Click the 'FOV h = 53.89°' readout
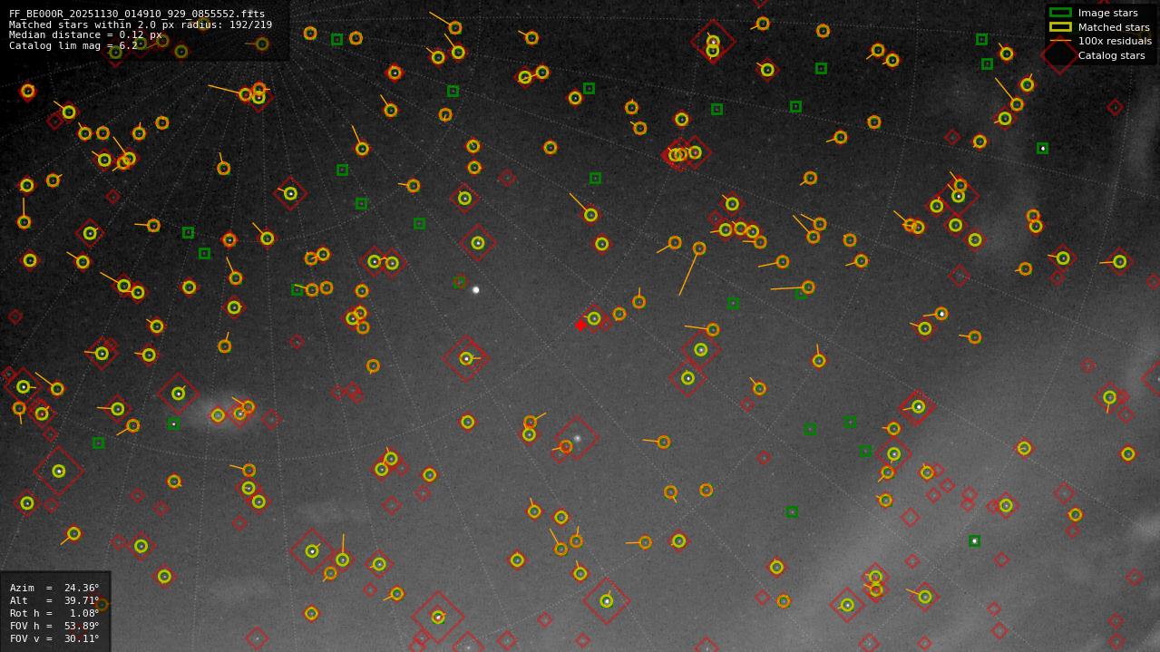Screen dimensions: 1160x652 54,626
